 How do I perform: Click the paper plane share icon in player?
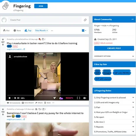click(54, 98)
